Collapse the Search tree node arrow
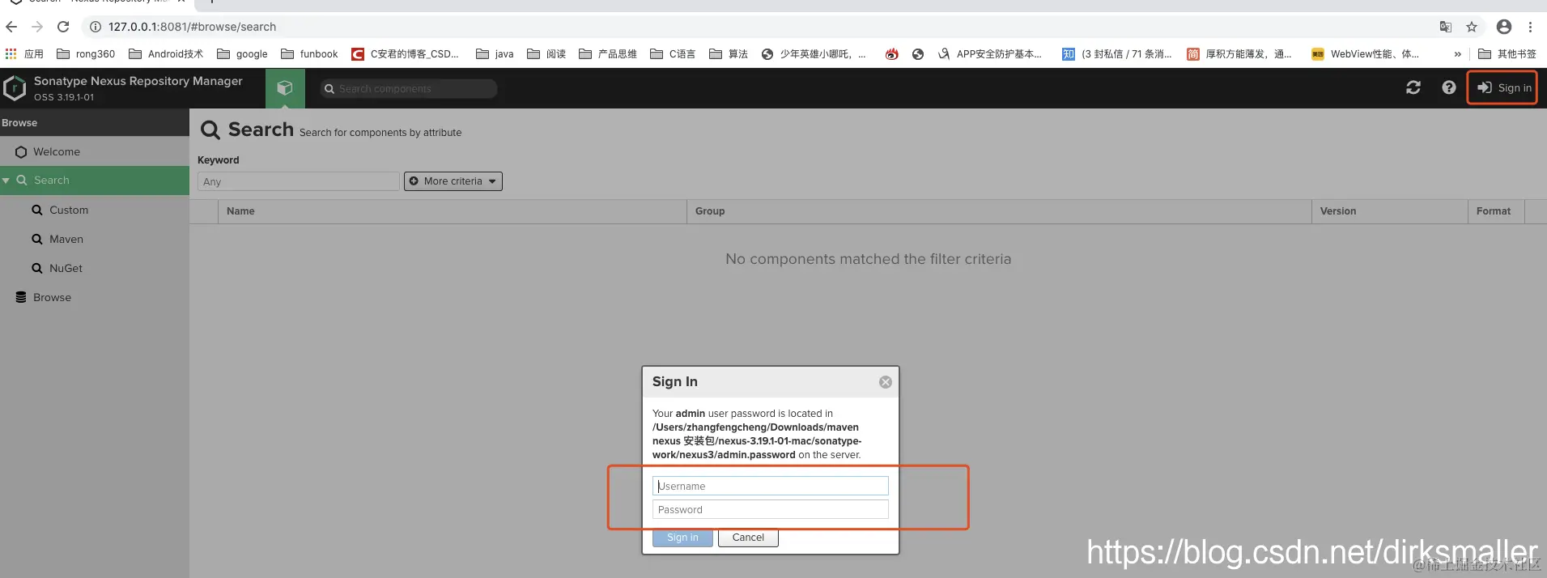 [x=6, y=181]
